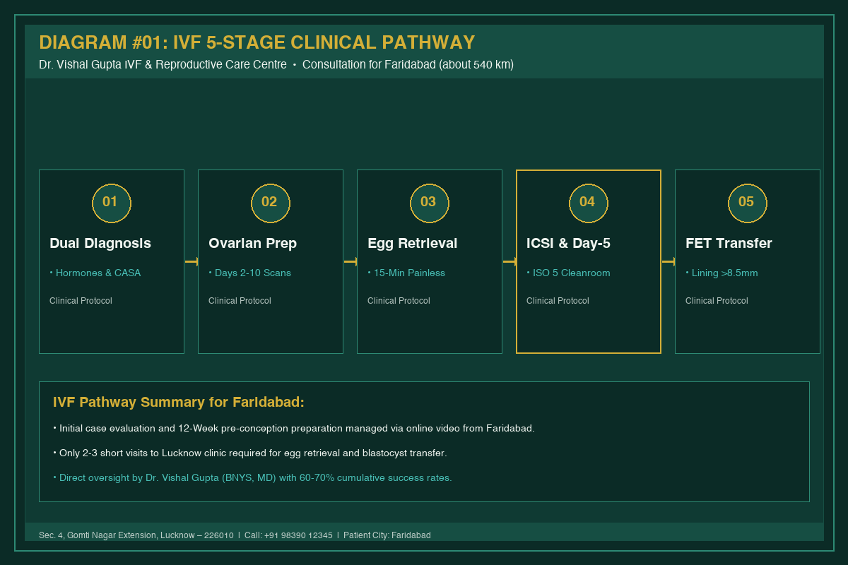Image resolution: width=848 pixels, height=565 pixels.
Task: Click the Dr. Vishal Gupta IVF centre subtitle
Action: pos(163,64)
